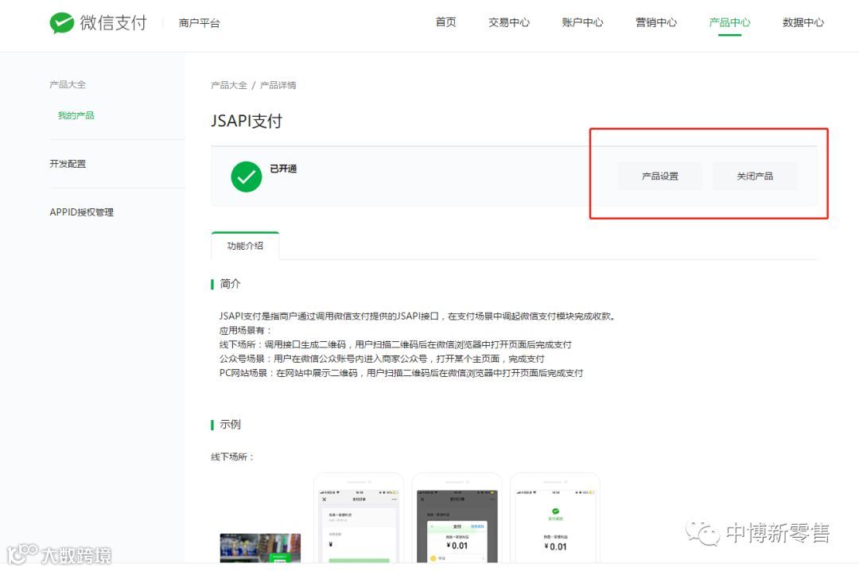This screenshot has width=859, height=571.
Task: Open the phone payment success screenshot
Action: coord(555,519)
